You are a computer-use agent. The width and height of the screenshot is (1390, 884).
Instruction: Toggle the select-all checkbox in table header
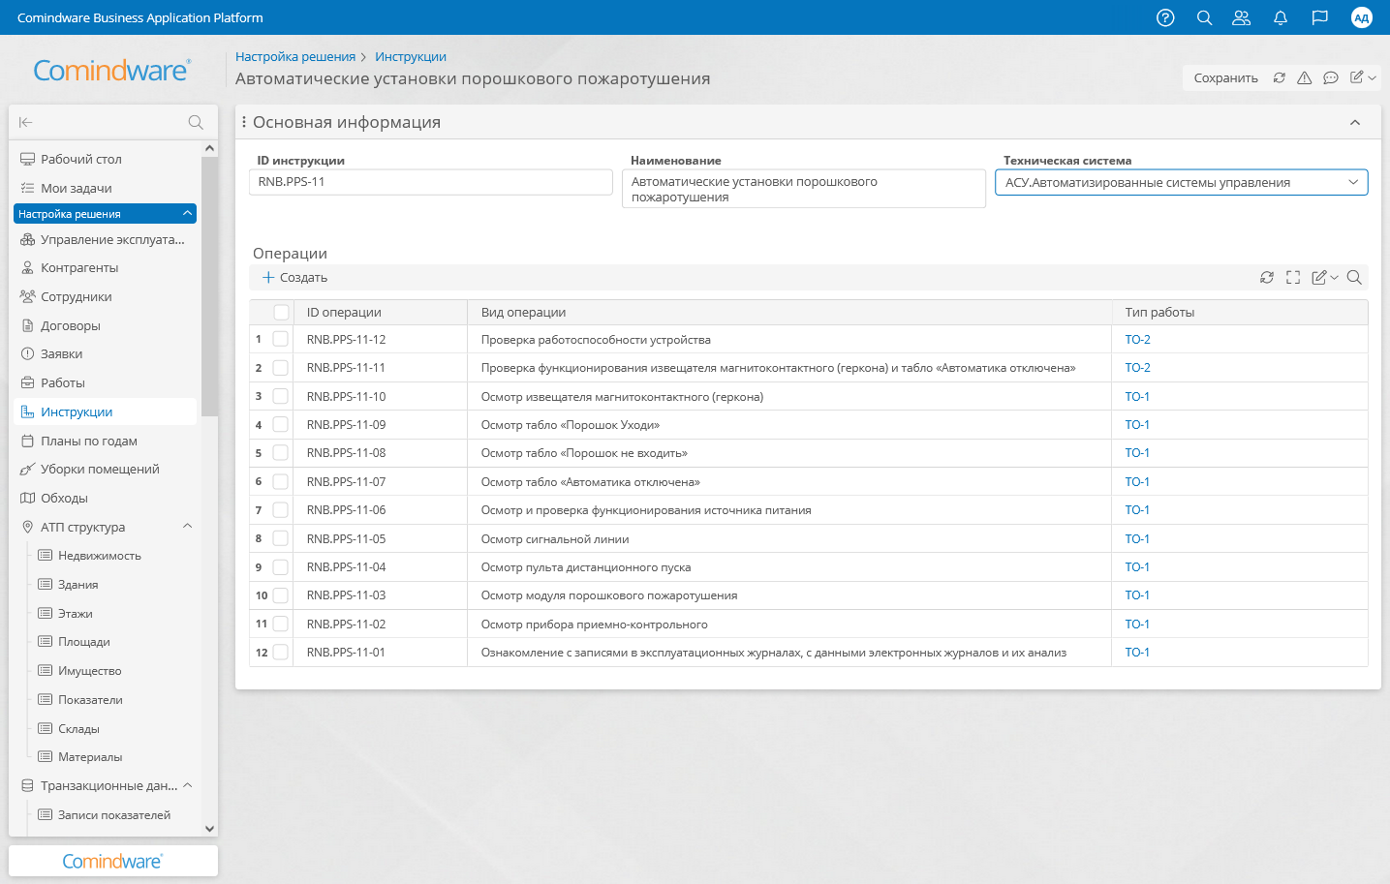click(x=281, y=312)
